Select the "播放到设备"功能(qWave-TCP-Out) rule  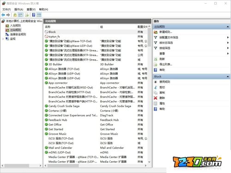[96, 41]
